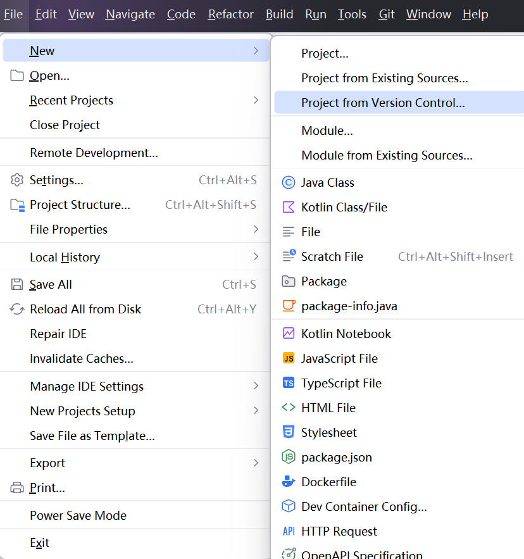Image resolution: width=524 pixels, height=559 pixels.
Task: Click the Project Structure folder icon
Action: [17, 205]
